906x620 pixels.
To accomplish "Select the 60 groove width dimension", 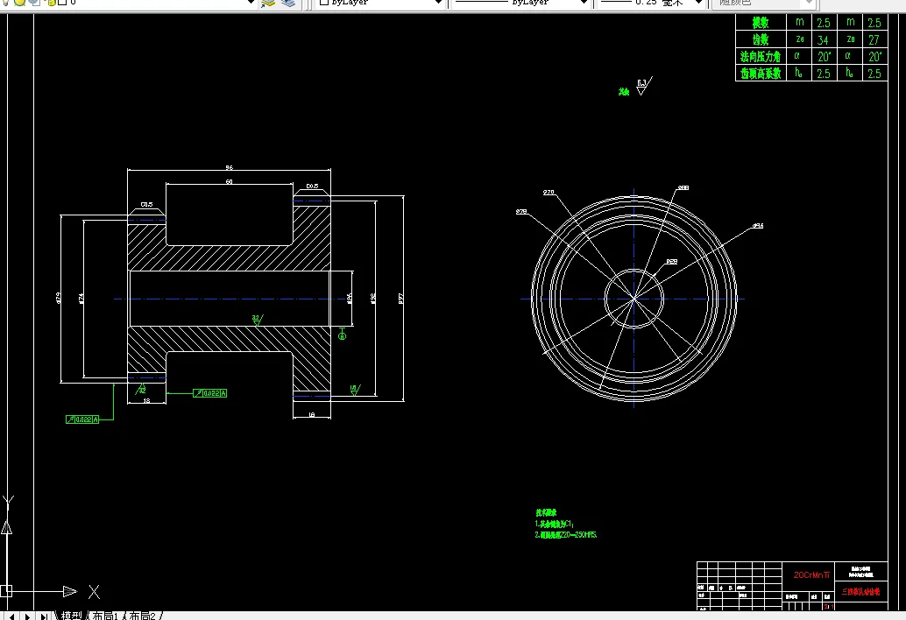I will [x=230, y=182].
